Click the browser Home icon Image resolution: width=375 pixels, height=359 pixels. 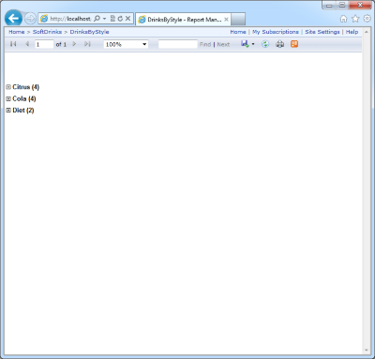pyautogui.click(x=343, y=19)
